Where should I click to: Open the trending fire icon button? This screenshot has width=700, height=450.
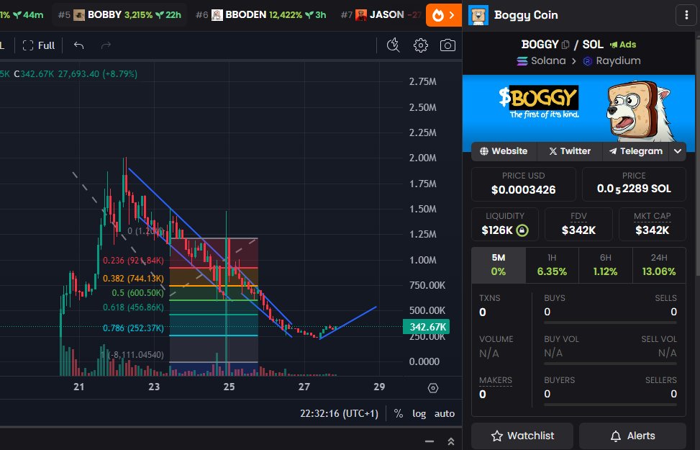click(444, 15)
